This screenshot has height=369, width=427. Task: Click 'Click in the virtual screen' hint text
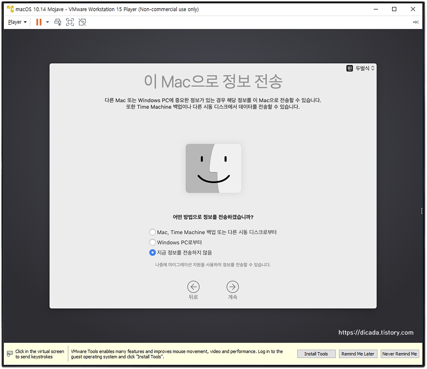40,354
